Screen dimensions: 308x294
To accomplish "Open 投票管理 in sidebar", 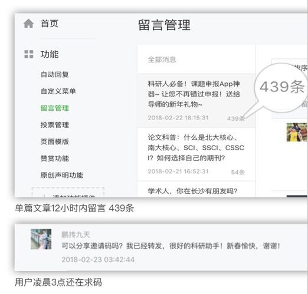I will [55, 125].
